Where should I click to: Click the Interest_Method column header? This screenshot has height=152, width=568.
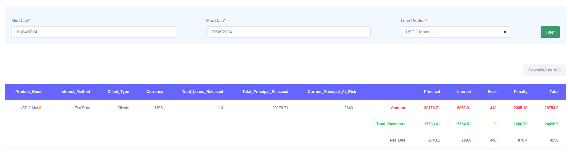click(x=75, y=92)
